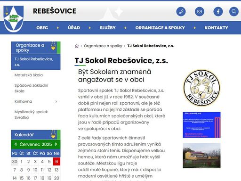The width and height of the screenshot is (241, 181).
Task: Click the phone contact icon
Action: pos(181,11)
